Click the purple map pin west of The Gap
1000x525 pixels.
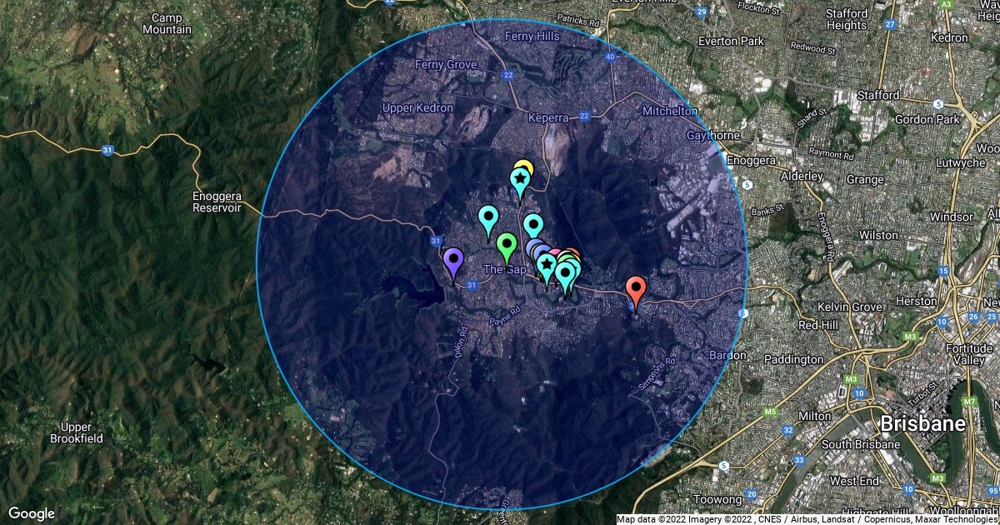coord(453,262)
